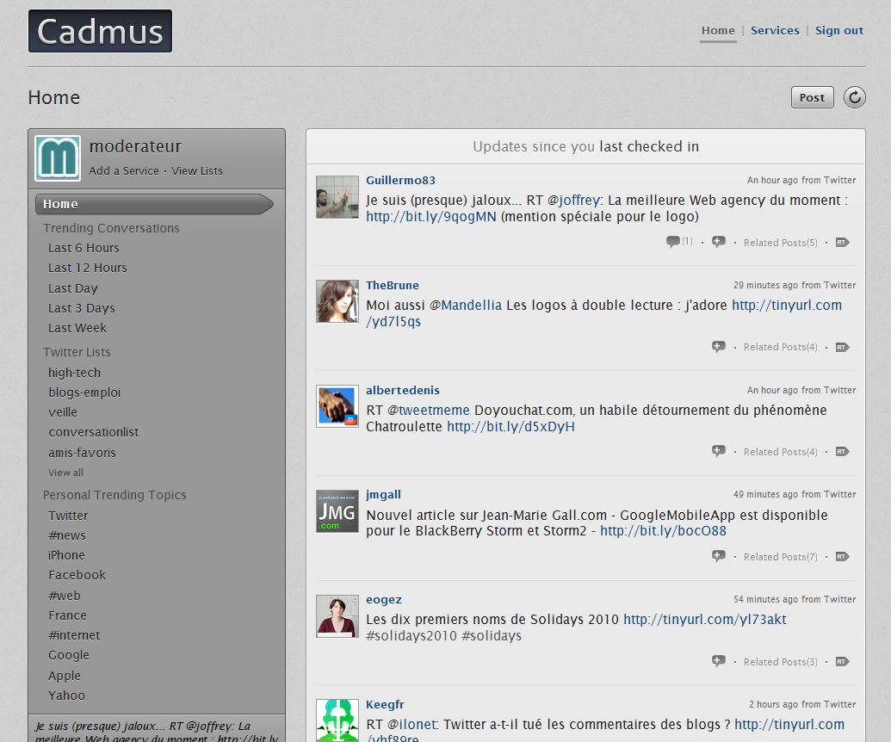The width and height of the screenshot is (891, 742).
Task: Click the Post button
Action: pyautogui.click(x=812, y=97)
